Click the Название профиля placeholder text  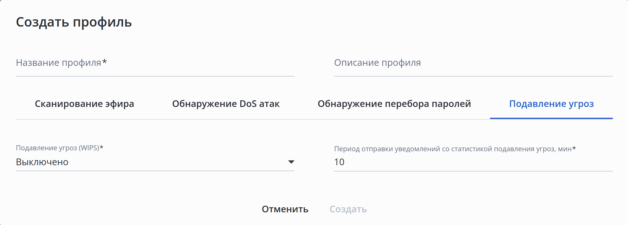[59, 63]
